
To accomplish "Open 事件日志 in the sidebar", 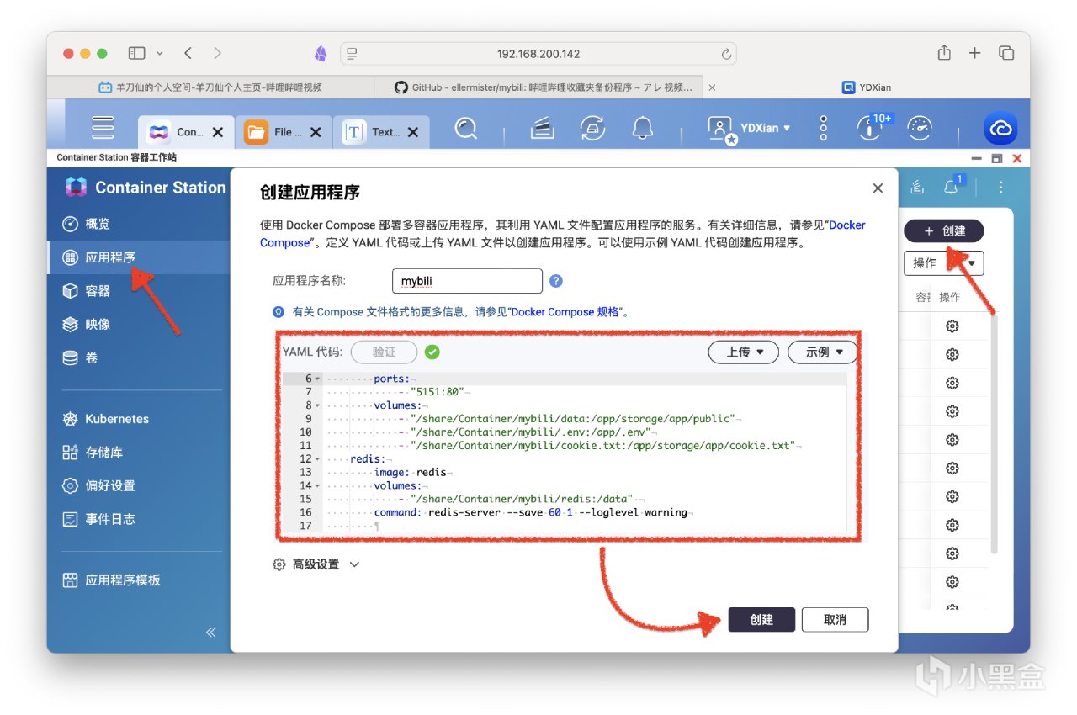I will point(139,520).
